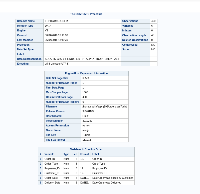Click the CONTENTS Procedure title
This screenshot has height=194, width=200.
pyautogui.click(x=86, y=14)
